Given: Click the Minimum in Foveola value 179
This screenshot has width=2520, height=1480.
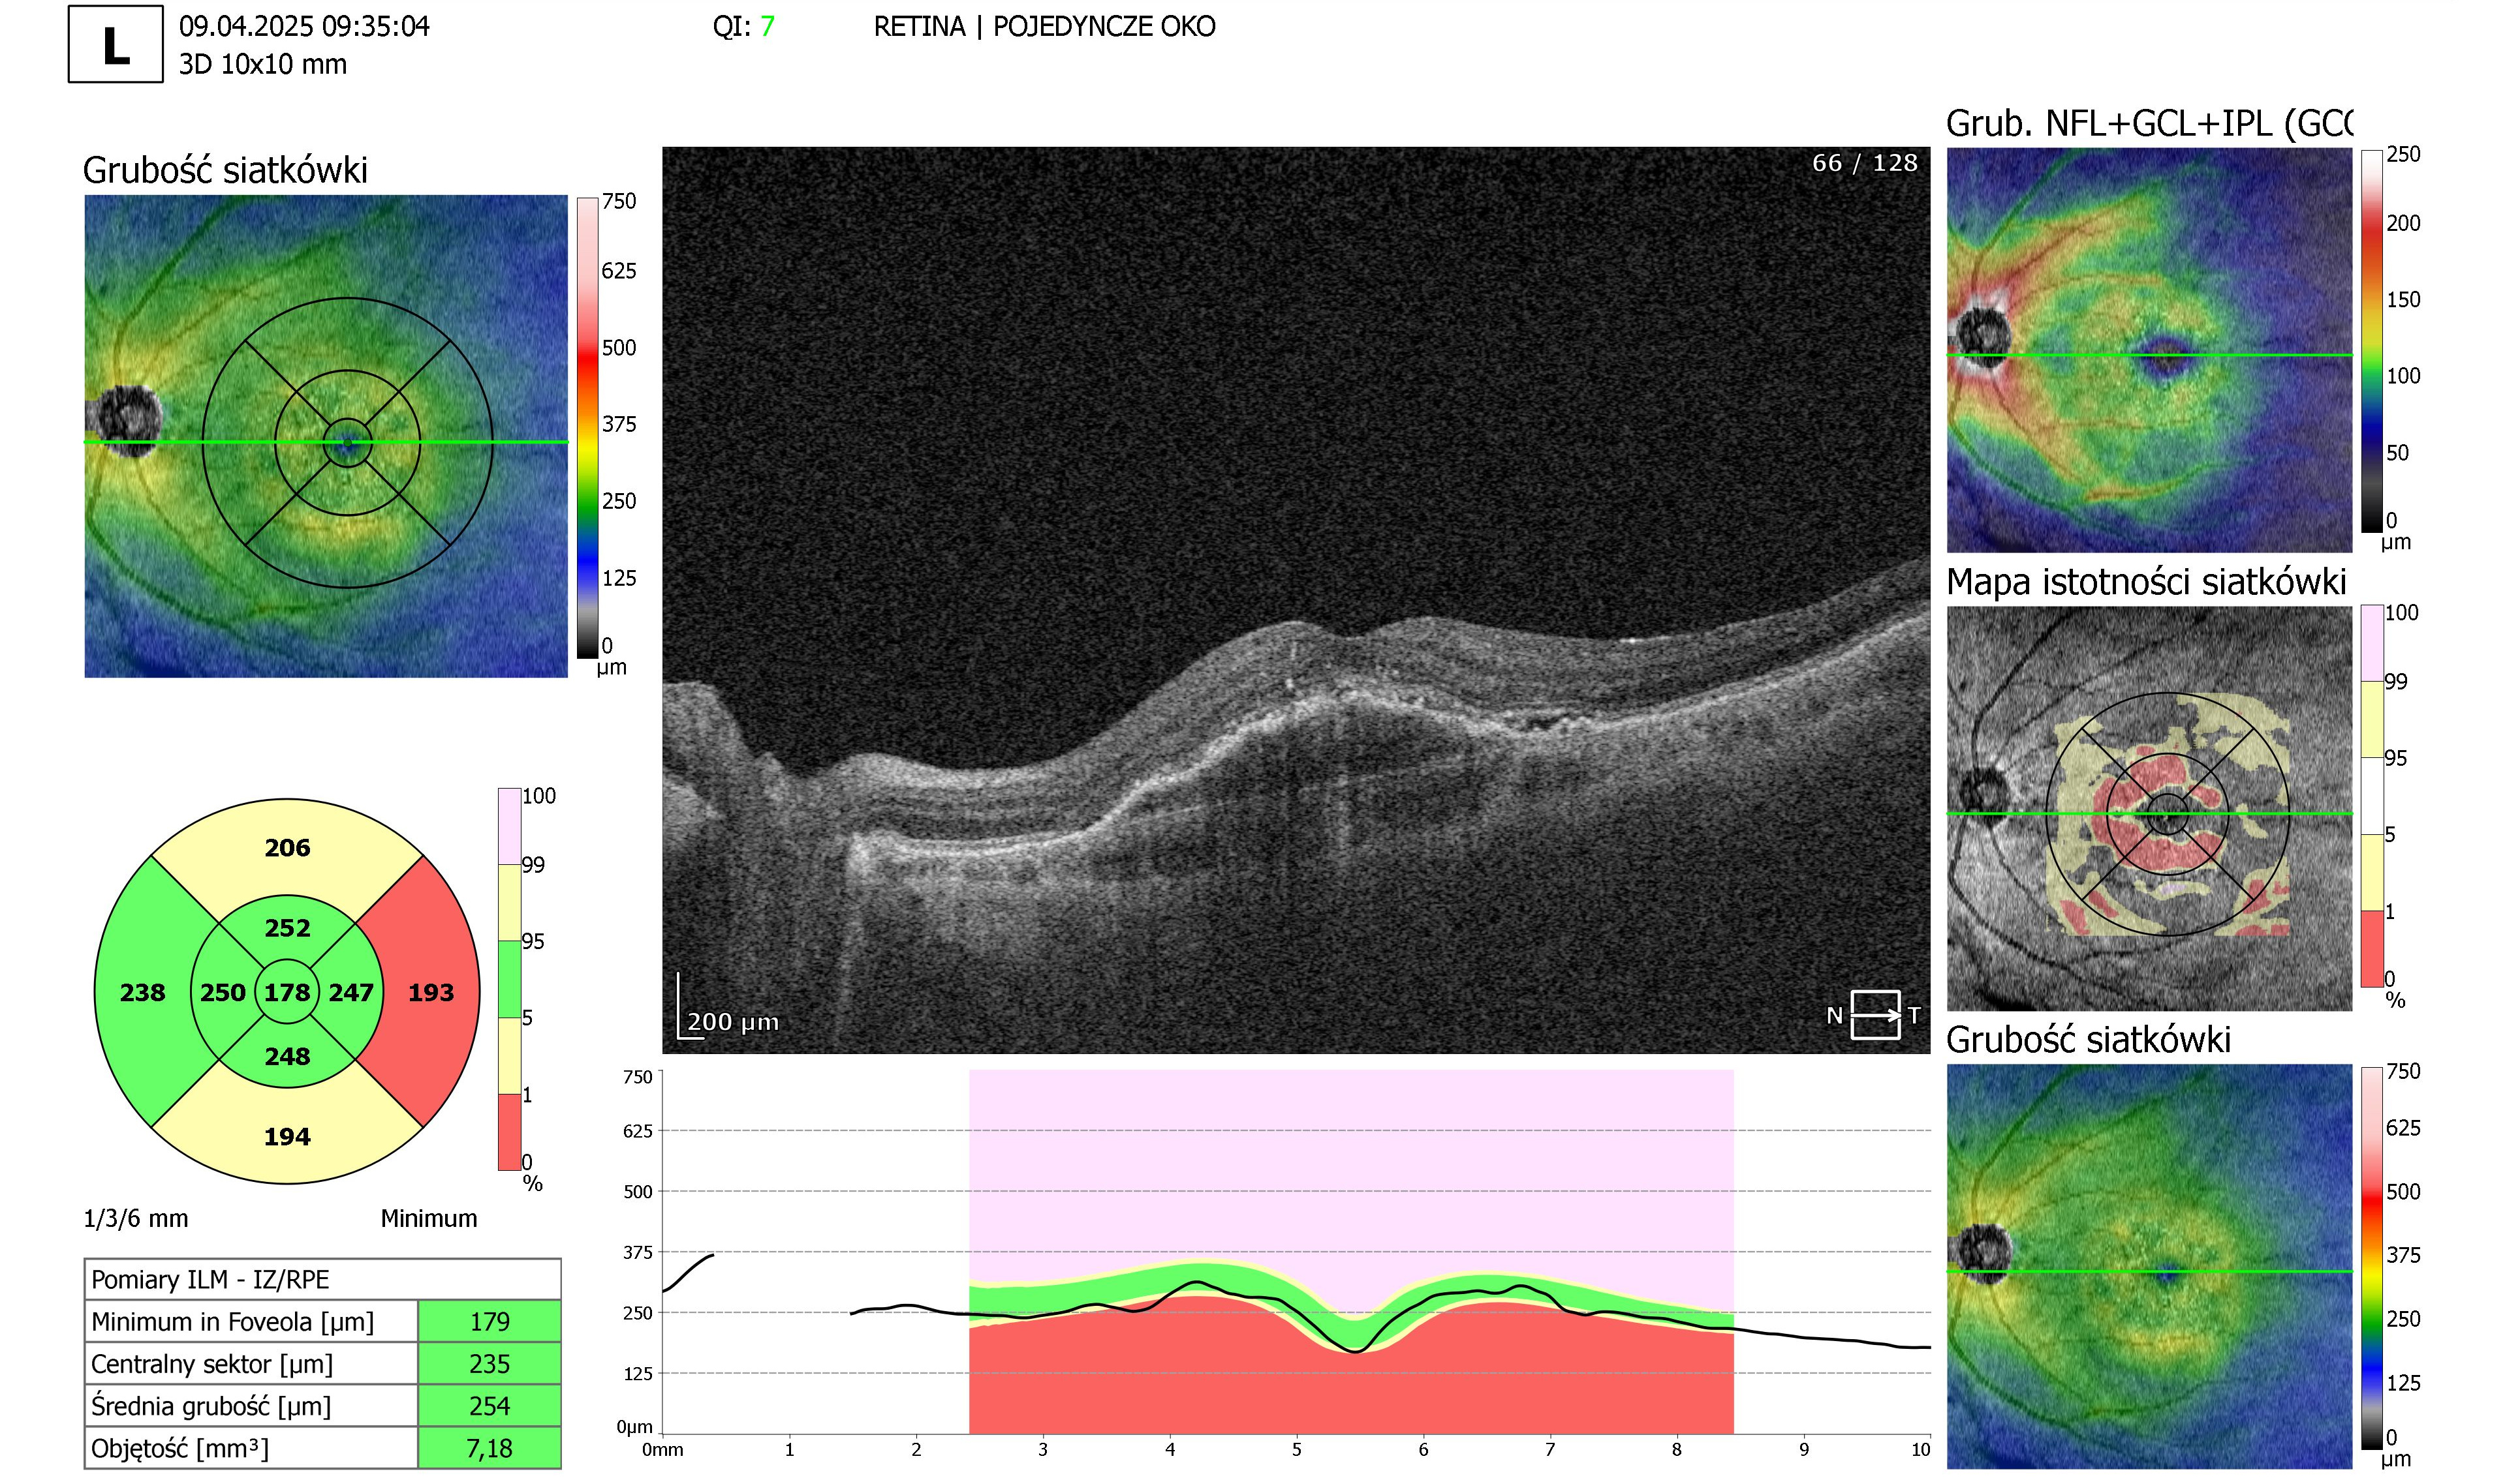Looking at the screenshot, I should tap(490, 1321).
